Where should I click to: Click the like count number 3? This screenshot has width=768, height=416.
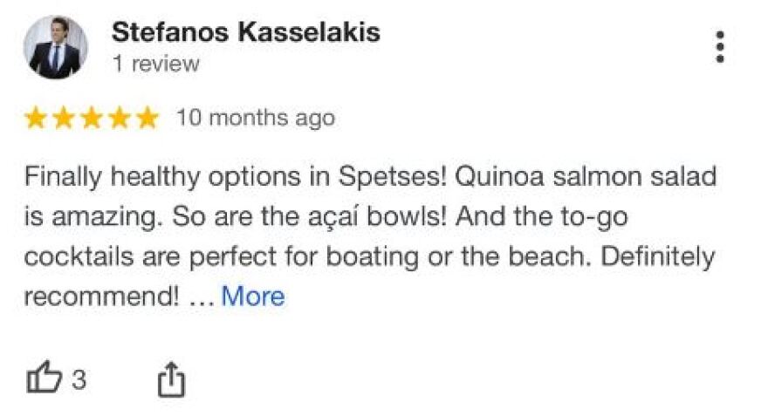(x=79, y=380)
